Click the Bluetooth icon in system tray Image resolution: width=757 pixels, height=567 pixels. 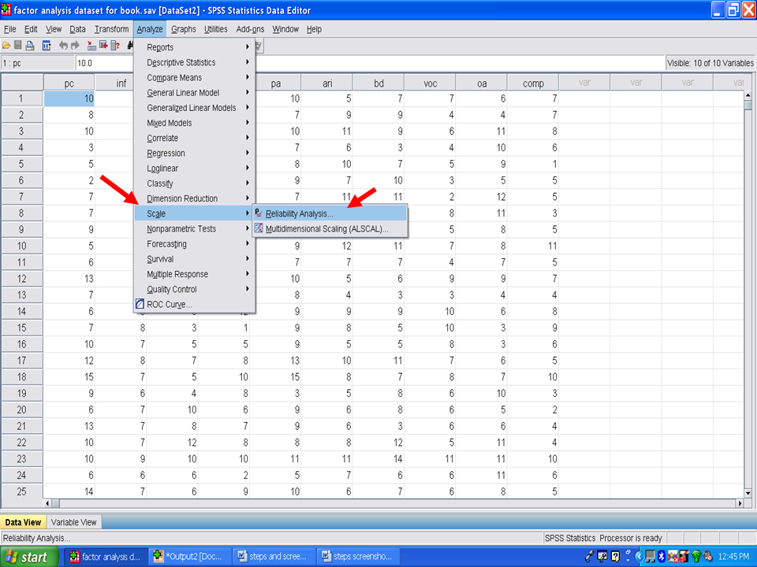click(x=661, y=557)
